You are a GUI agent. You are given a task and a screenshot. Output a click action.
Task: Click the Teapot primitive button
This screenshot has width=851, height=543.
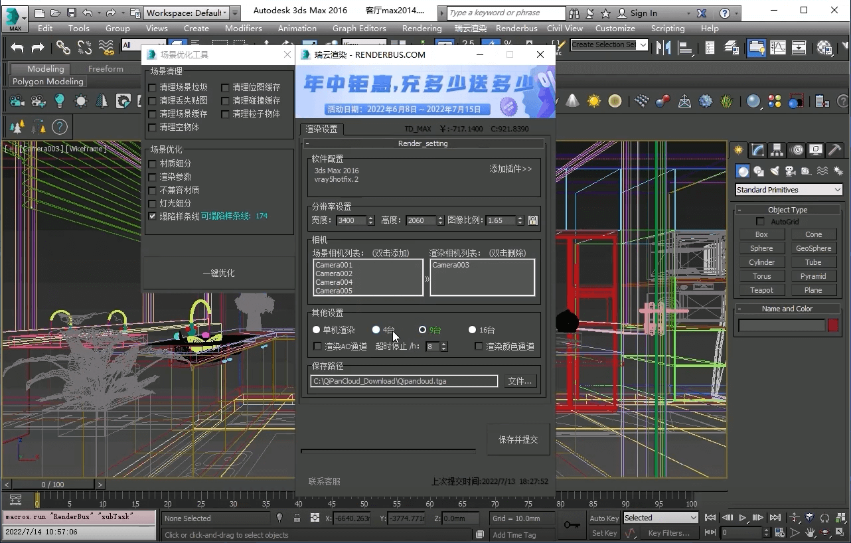coord(761,290)
